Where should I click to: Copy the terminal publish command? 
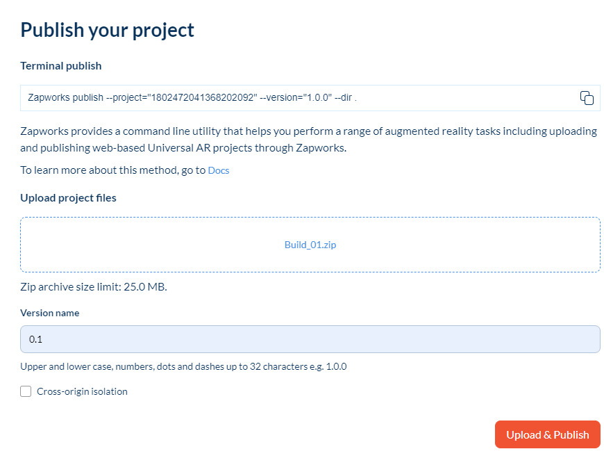point(587,98)
